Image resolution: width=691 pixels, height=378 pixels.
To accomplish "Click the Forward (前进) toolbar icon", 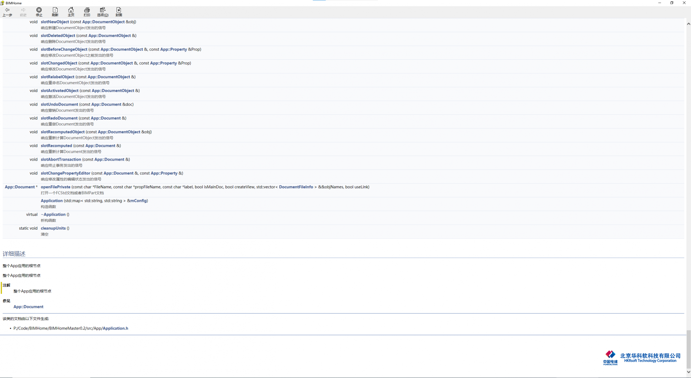I will pos(23,12).
